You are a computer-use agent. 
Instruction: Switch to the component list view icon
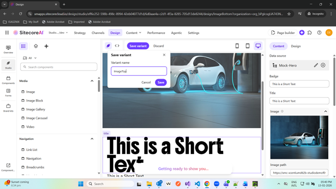(x=23, y=46)
